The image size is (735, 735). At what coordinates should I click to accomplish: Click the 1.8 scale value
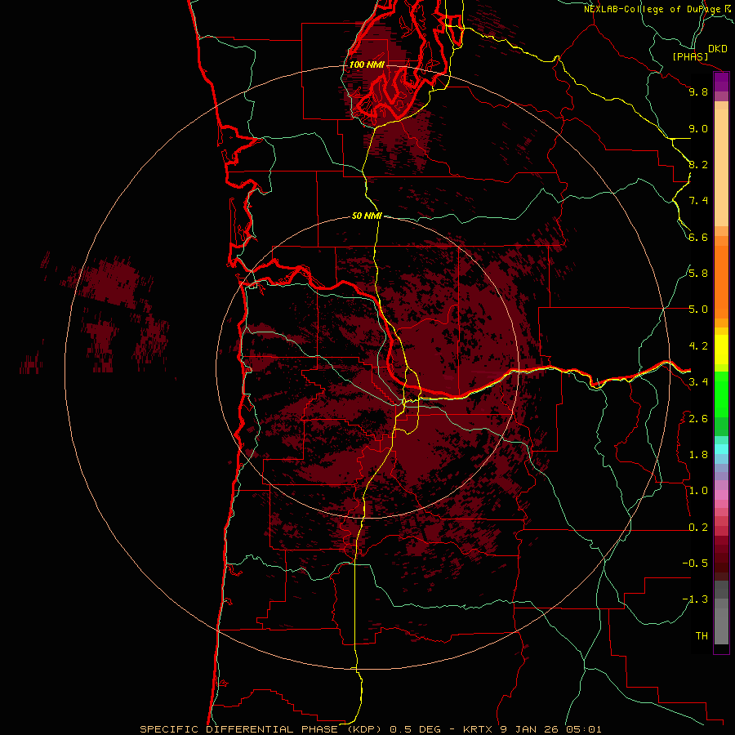[698, 455]
